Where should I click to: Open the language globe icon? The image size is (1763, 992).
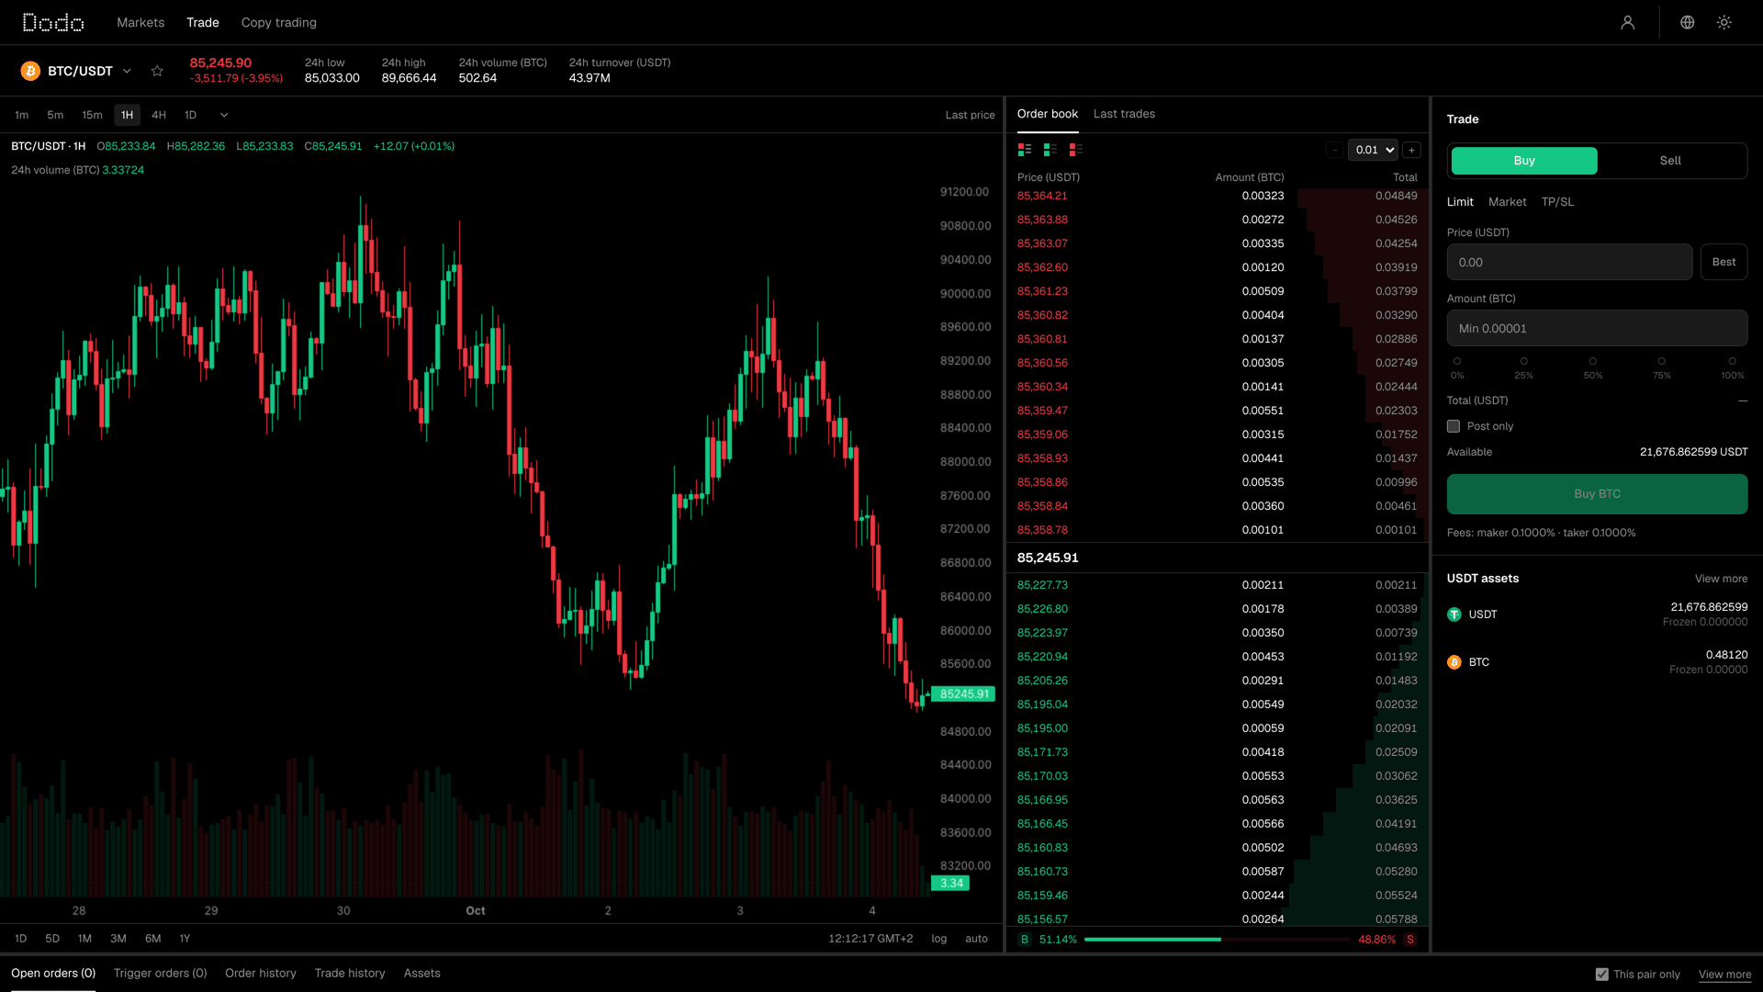click(x=1687, y=22)
